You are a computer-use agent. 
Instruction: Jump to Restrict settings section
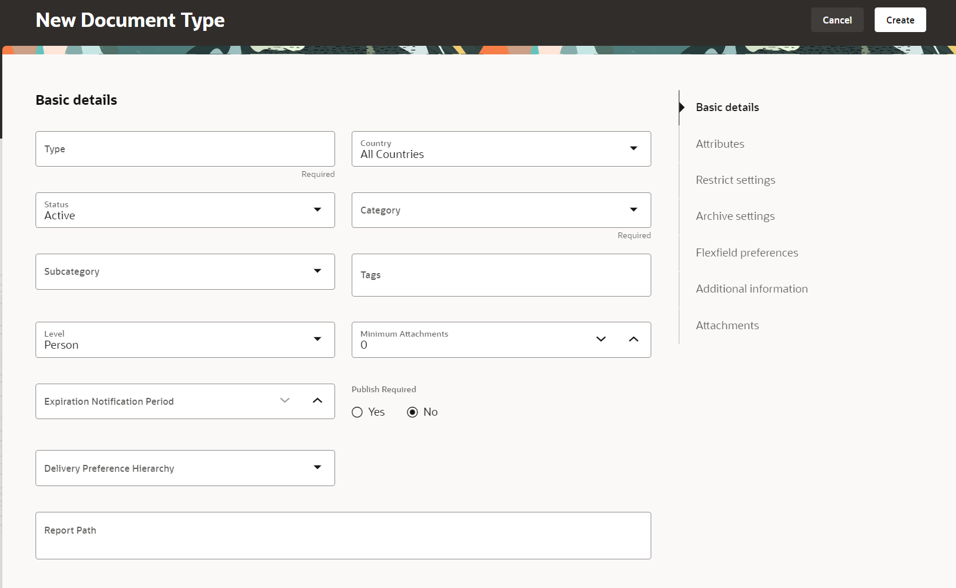[x=735, y=180]
